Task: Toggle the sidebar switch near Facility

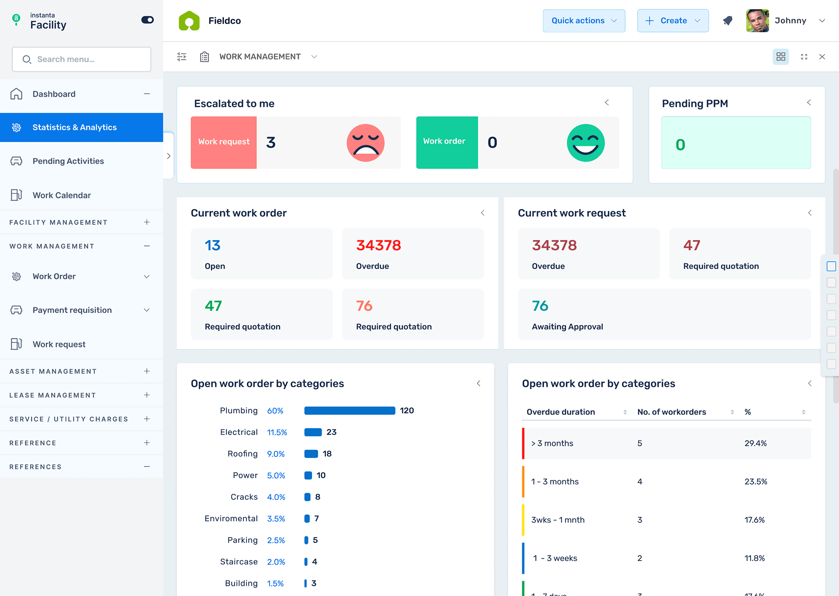Action: [x=147, y=20]
